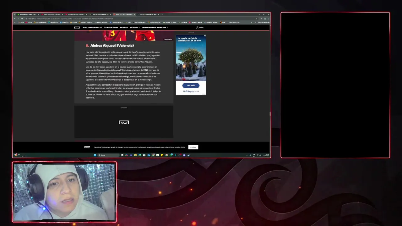Expand the Apuestas dropdown menu
Image resolution: width=402 pixels, height=226 pixels.
[x=135, y=28]
